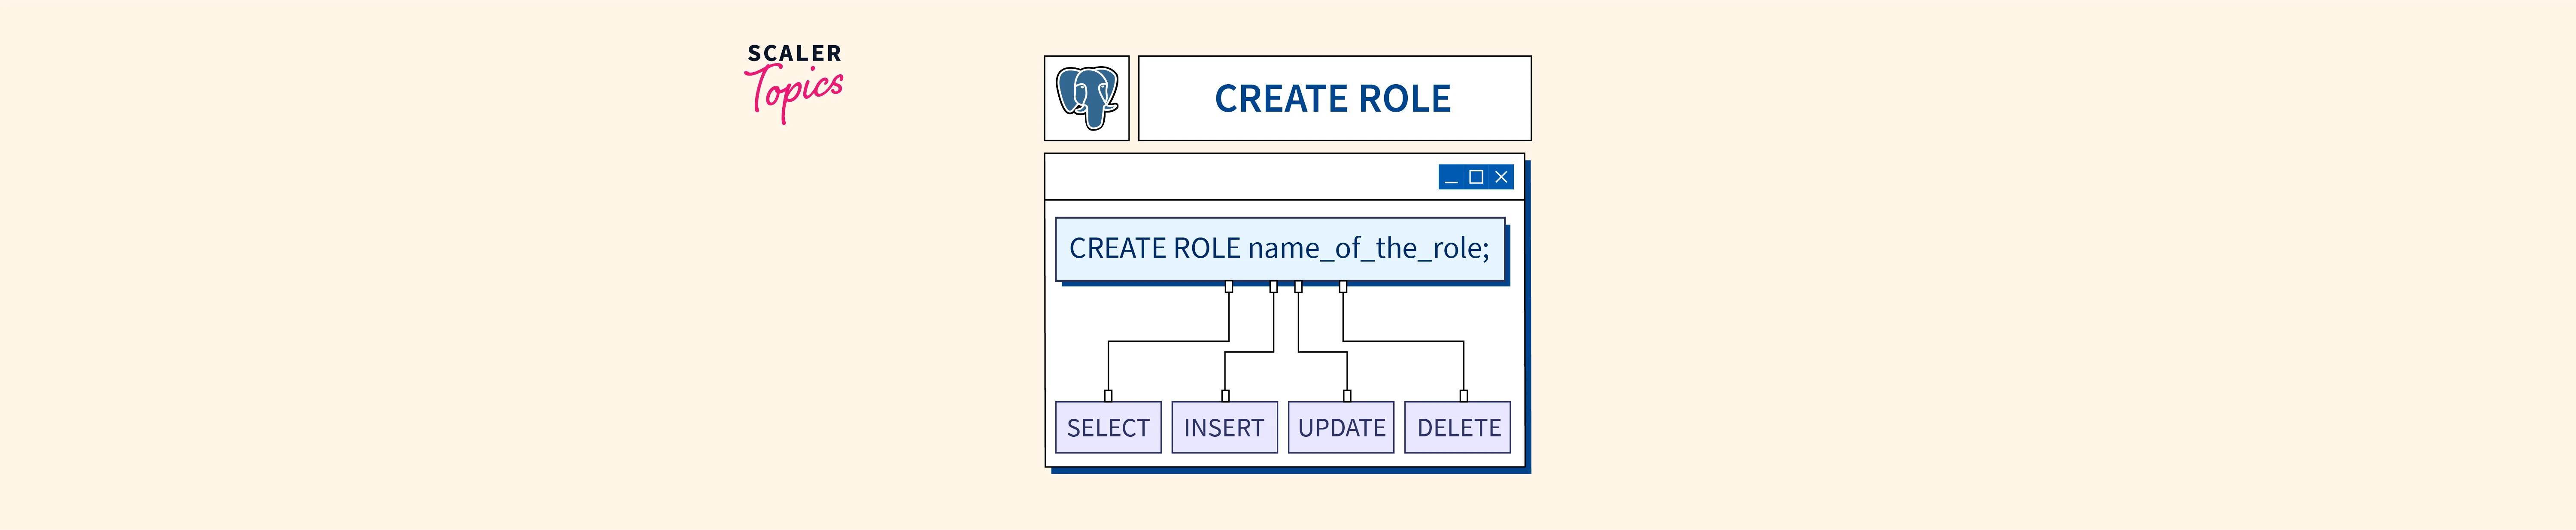Image resolution: width=2576 pixels, height=530 pixels.
Task: Click second connector node under the statement box
Action: click(x=1274, y=287)
